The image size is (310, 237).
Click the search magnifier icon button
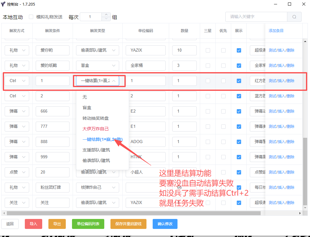pos(294,17)
